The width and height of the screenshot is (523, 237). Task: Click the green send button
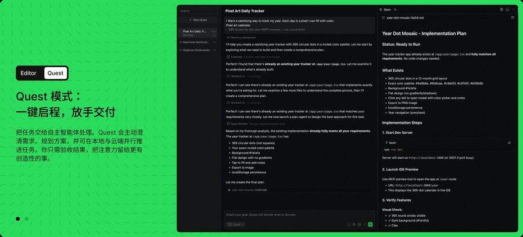pyautogui.click(x=370, y=224)
